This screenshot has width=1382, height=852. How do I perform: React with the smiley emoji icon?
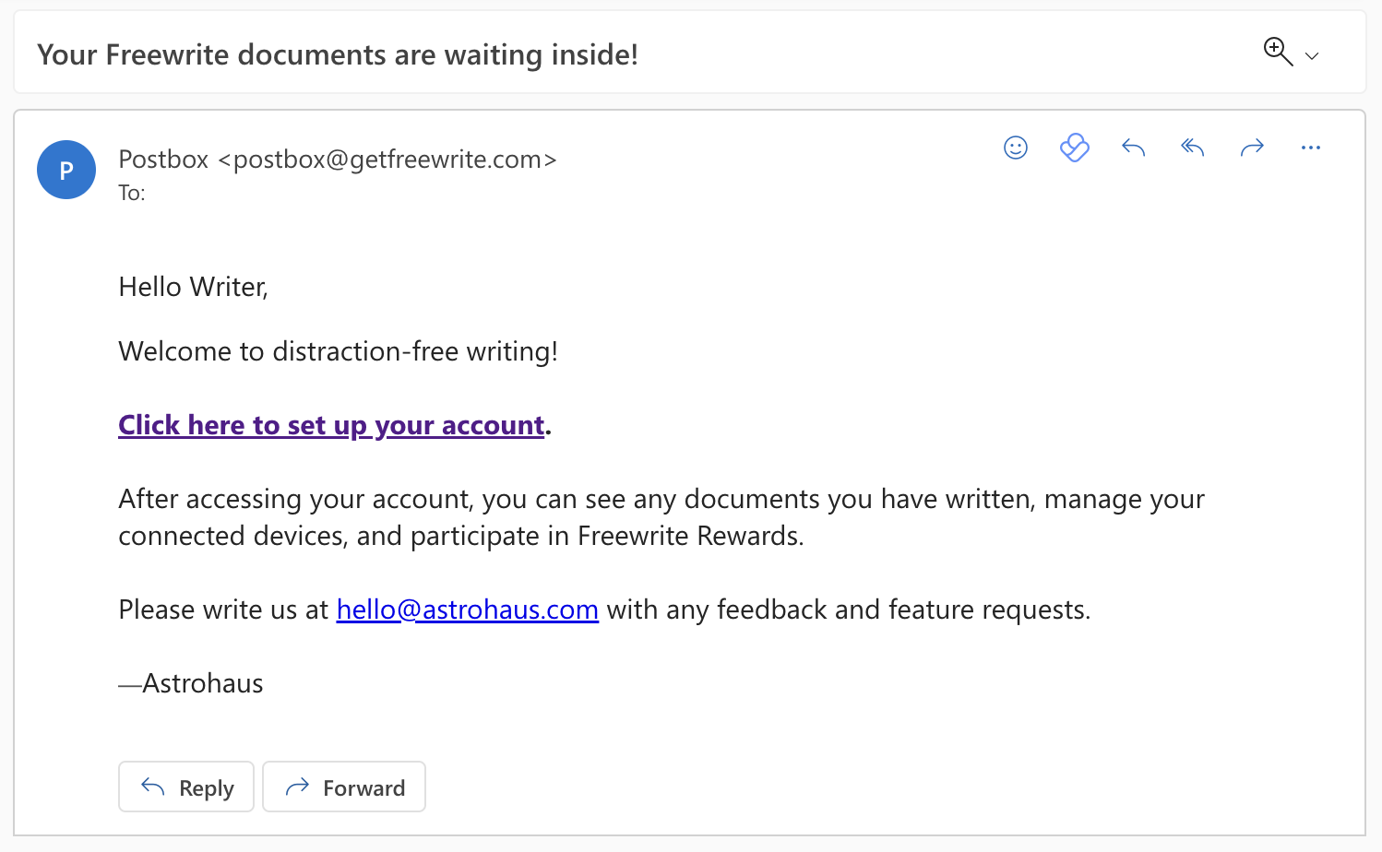point(1016,148)
